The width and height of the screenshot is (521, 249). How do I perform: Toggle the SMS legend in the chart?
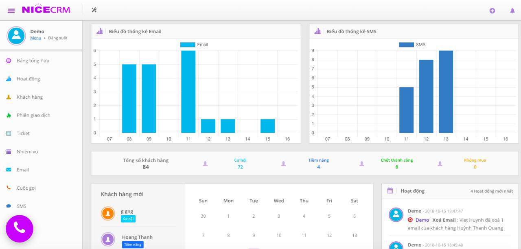(x=412, y=45)
